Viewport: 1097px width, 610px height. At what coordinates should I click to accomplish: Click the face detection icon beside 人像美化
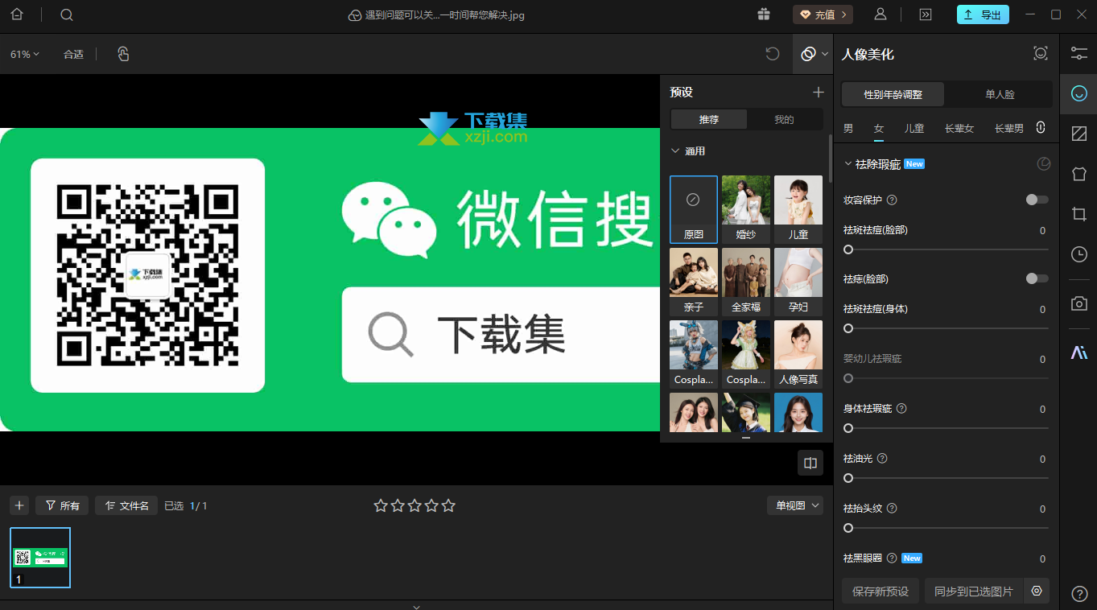1040,53
